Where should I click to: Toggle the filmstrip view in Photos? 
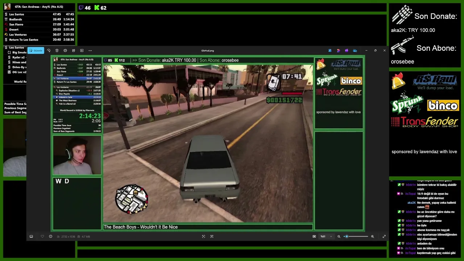(31, 236)
